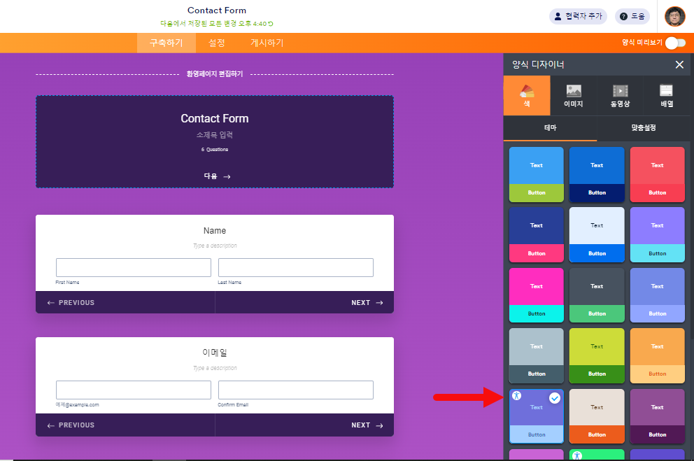
Task: Select the dark gray theme with green button
Action: pyautogui.click(x=597, y=295)
